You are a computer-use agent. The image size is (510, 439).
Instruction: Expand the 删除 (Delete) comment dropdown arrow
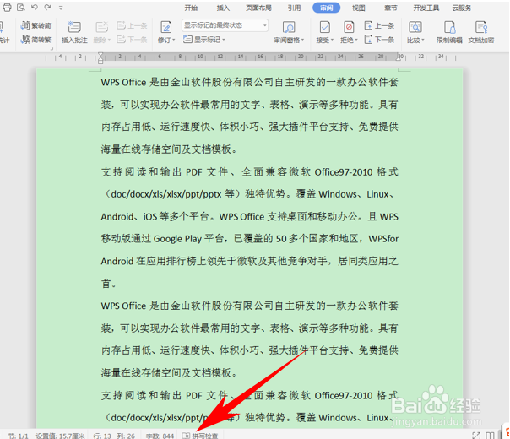[x=109, y=40]
